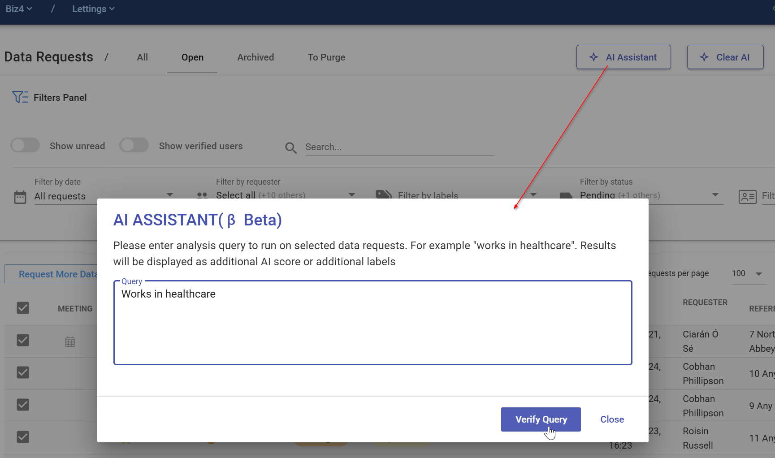The image size is (775, 458).
Task: Click the requester people icon
Action: (x=202, y=195)
